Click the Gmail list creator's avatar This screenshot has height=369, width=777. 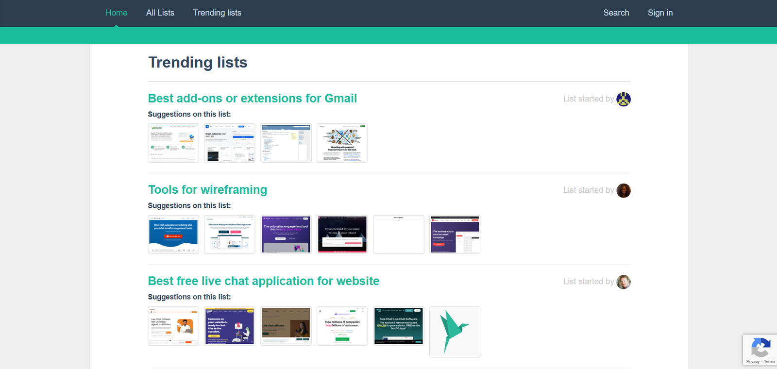[623, 99]
